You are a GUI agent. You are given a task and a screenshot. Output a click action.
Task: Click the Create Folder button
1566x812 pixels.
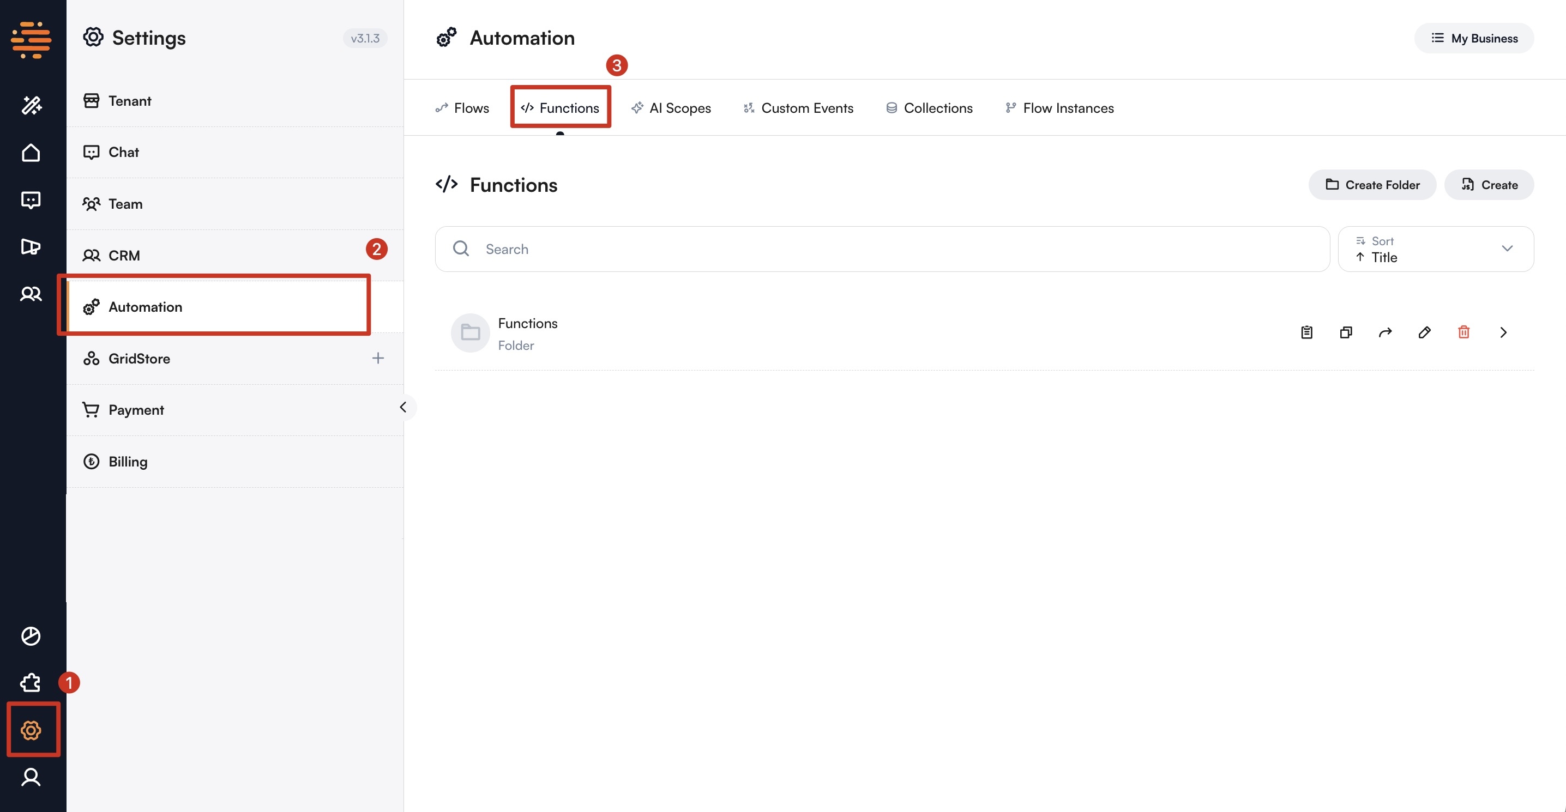(1371, 185)
